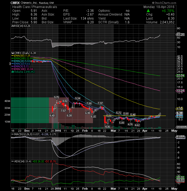The height and width of the screenshot is (191, 187).
Task: Click the green up-arrow change indicator
Action: pos(148,11)
